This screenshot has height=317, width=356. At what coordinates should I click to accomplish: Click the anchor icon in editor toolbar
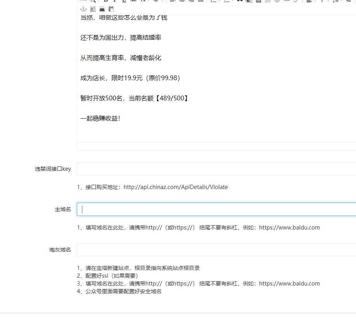83,9
